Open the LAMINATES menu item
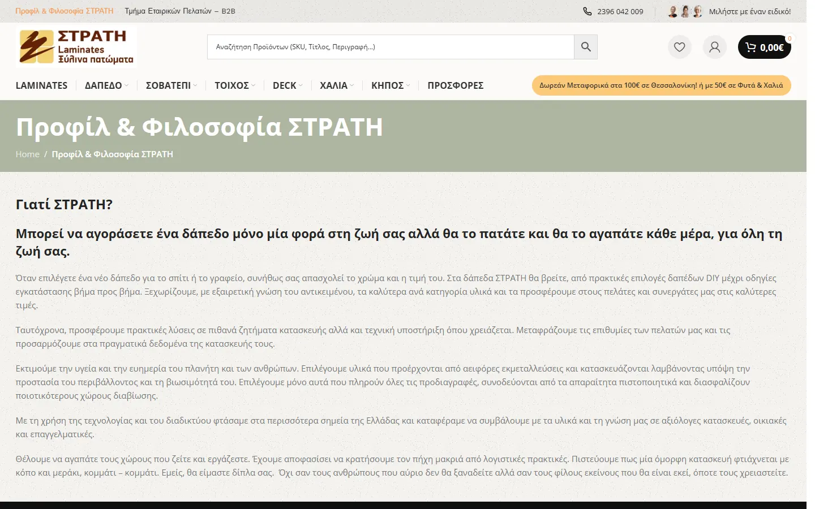815x509 pixels. [41, 85]
